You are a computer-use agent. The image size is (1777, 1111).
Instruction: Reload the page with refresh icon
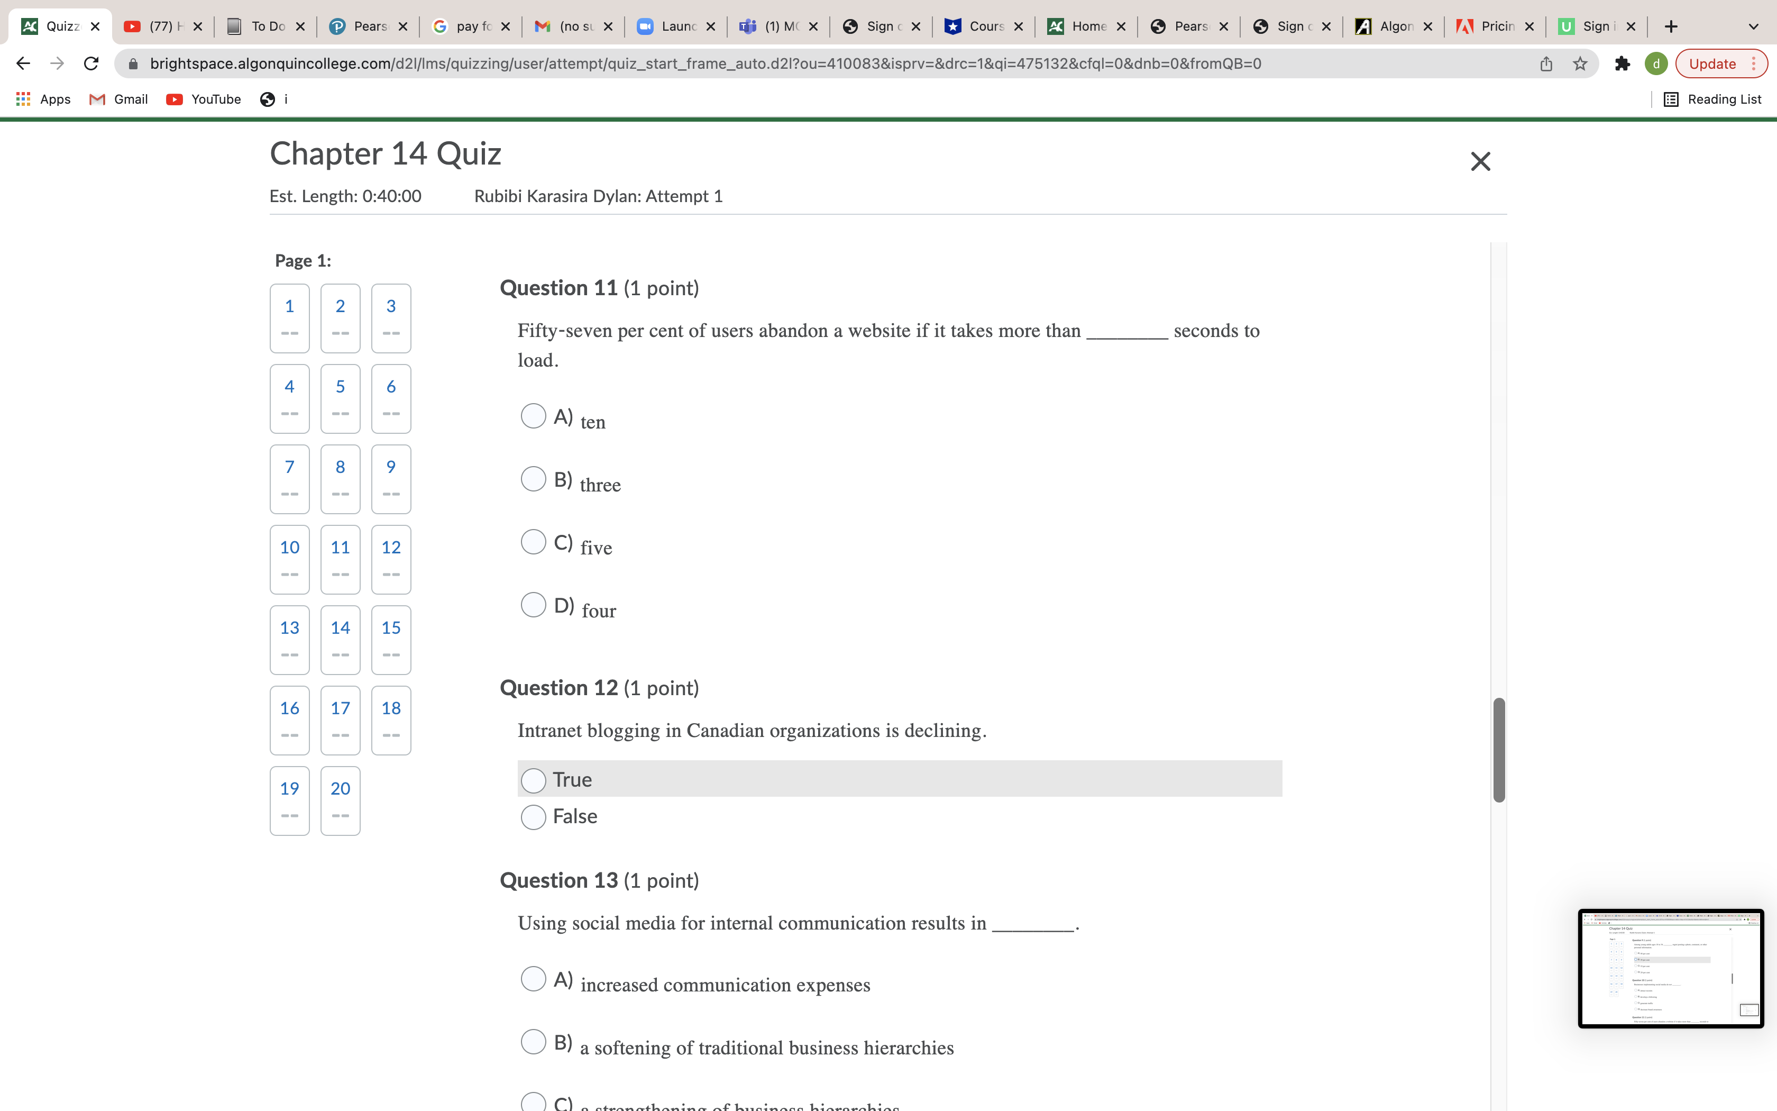(91, 64)
